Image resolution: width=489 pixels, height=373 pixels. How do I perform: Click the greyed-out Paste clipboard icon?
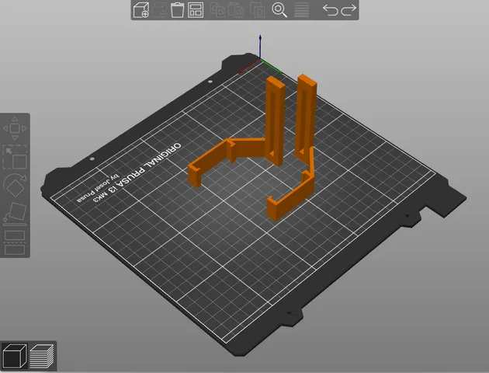(236, 10)
